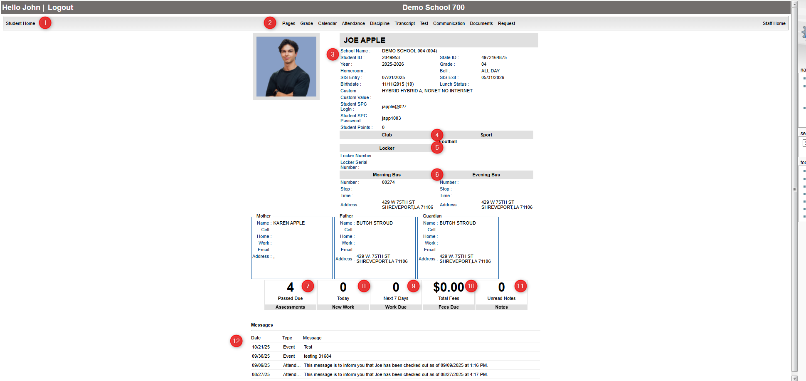
Task: Log out via the Logout link
Action: pos(60,7)
